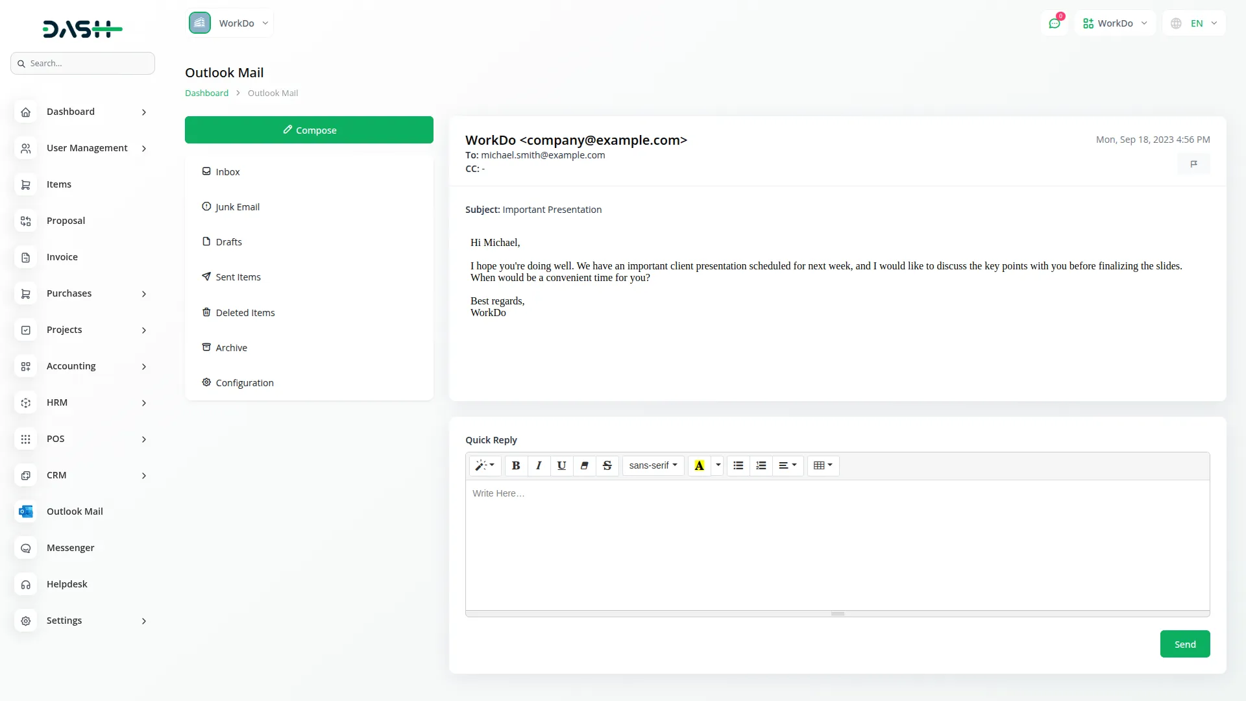Image resolution: width=1246 pixels, height=701 pixels.
Task: Insert an ordered list
Action: click(x=761, y=465)
